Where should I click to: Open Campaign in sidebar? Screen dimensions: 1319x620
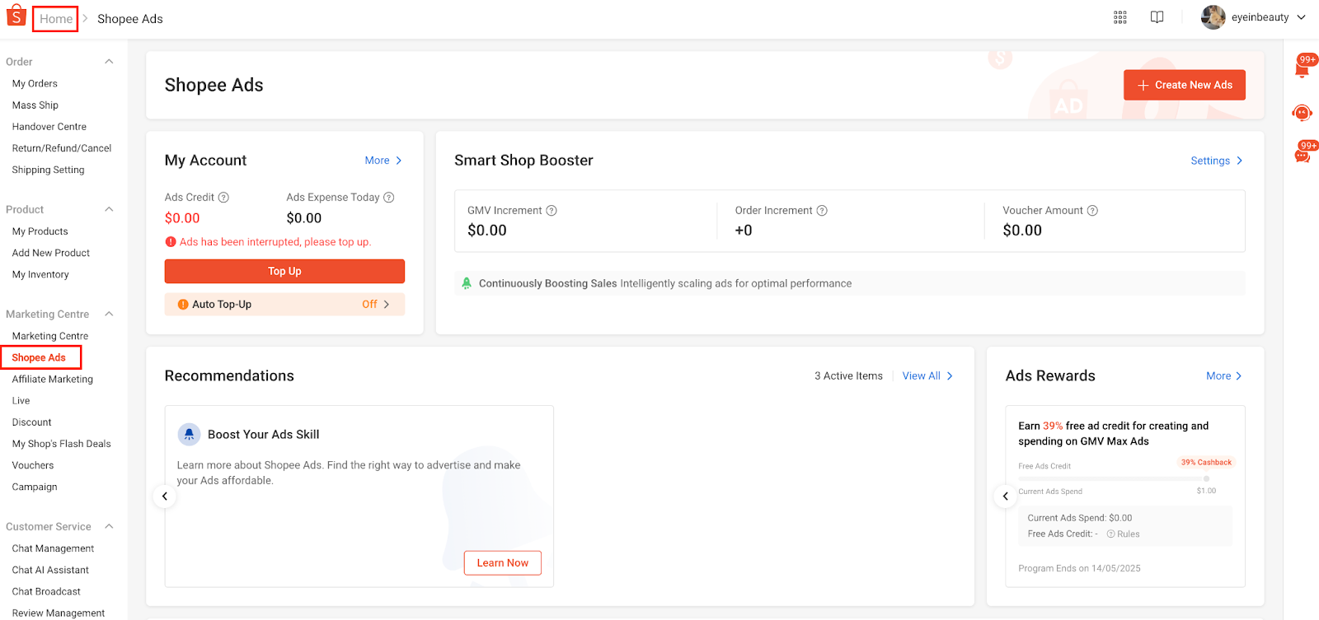[x=35, y=487]
